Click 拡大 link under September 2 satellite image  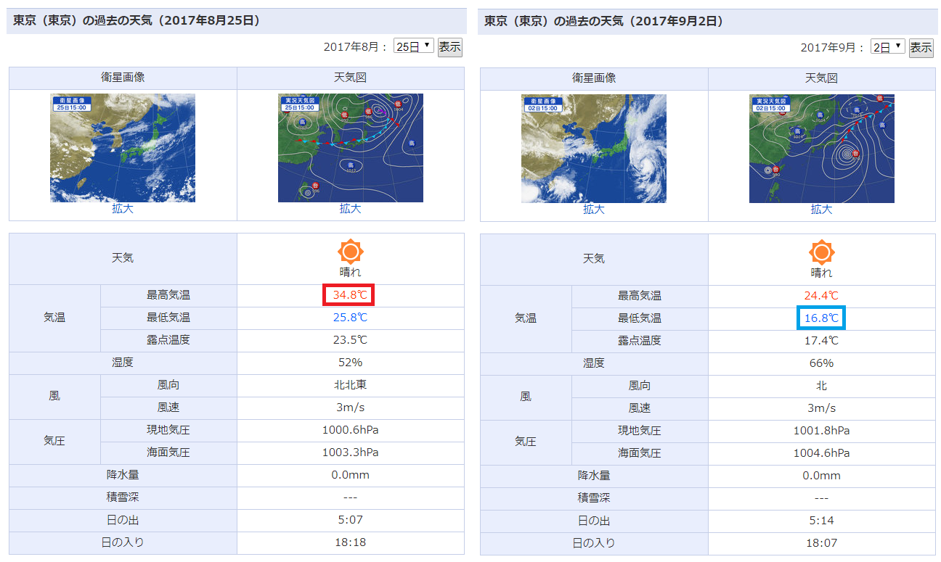593,210
